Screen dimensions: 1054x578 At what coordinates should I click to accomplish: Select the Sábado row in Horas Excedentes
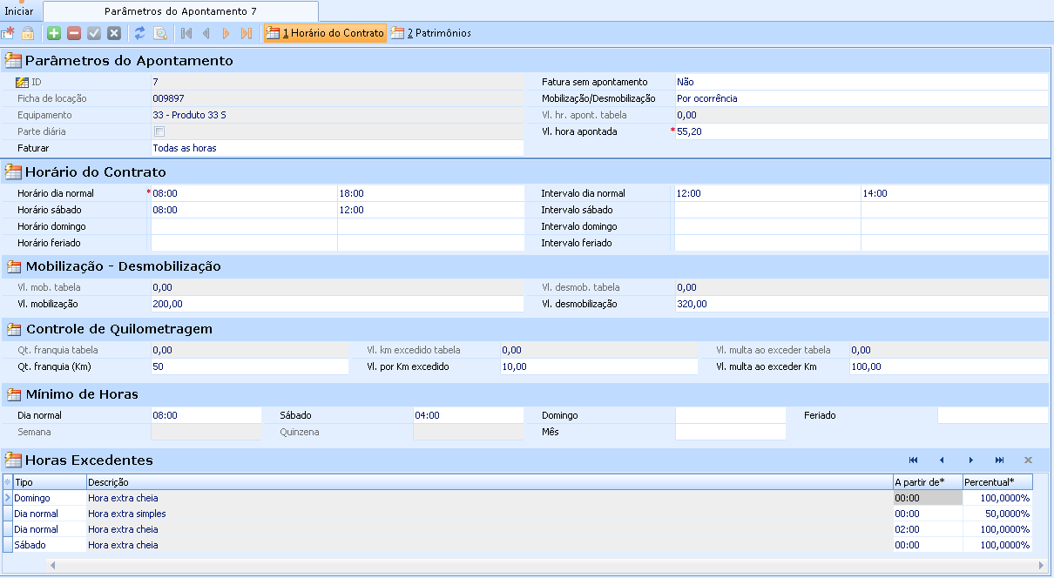517,545
